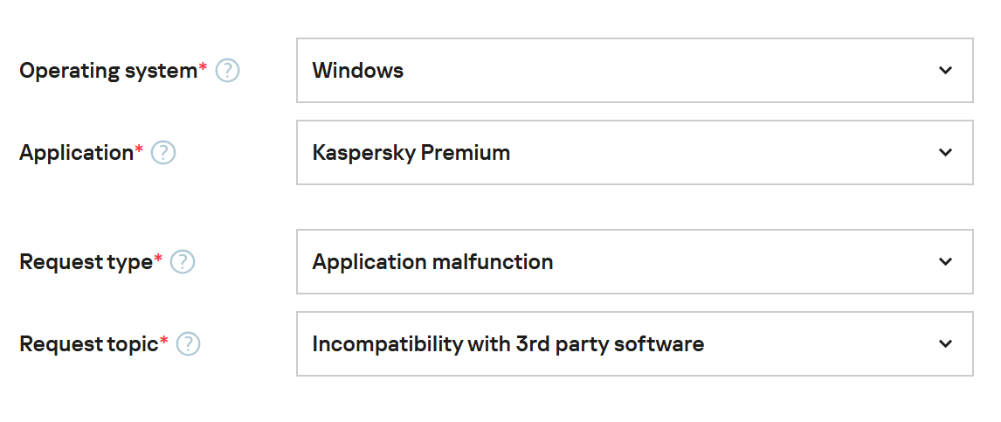Click the Request topic label text
Viewport: 1001px width, 422px height.
89,344
